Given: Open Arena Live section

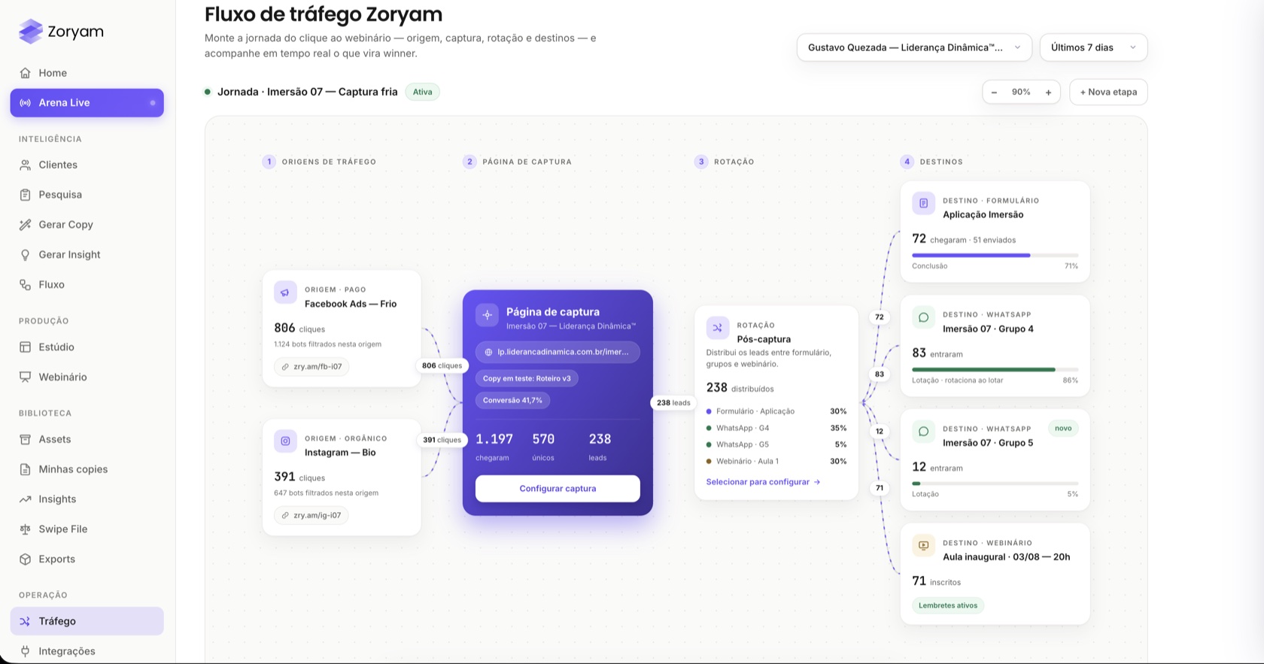Looking at the screenshot, I should click(87, 103).
